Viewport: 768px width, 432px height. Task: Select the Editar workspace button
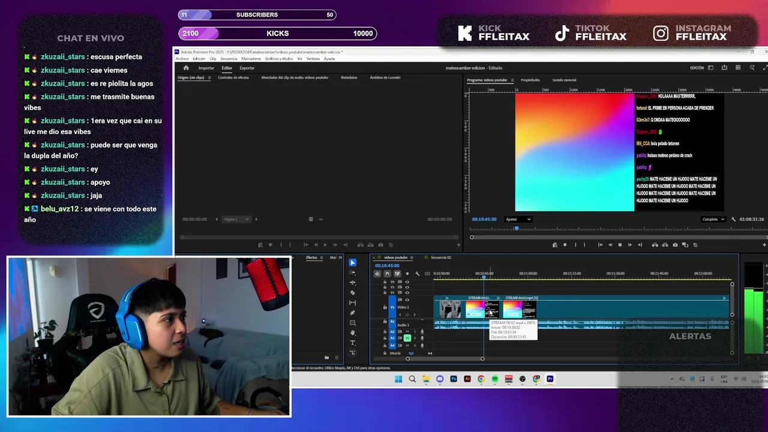[x=227, y=68]
